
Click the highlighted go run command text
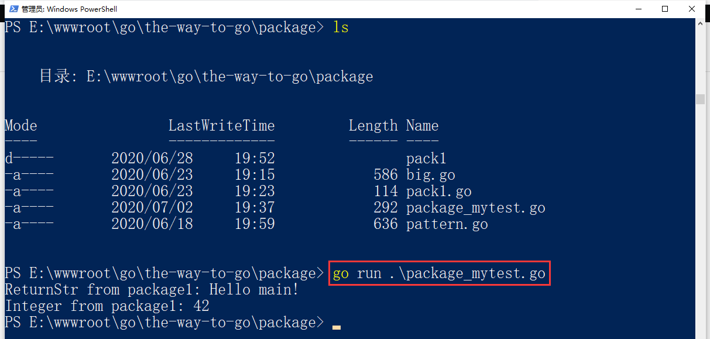click(439, 273)
